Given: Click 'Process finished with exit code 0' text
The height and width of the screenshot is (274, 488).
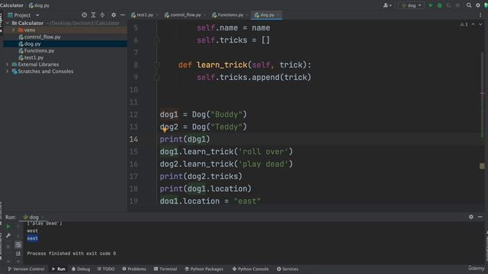Looking at the screenshot, I should 71,253.
